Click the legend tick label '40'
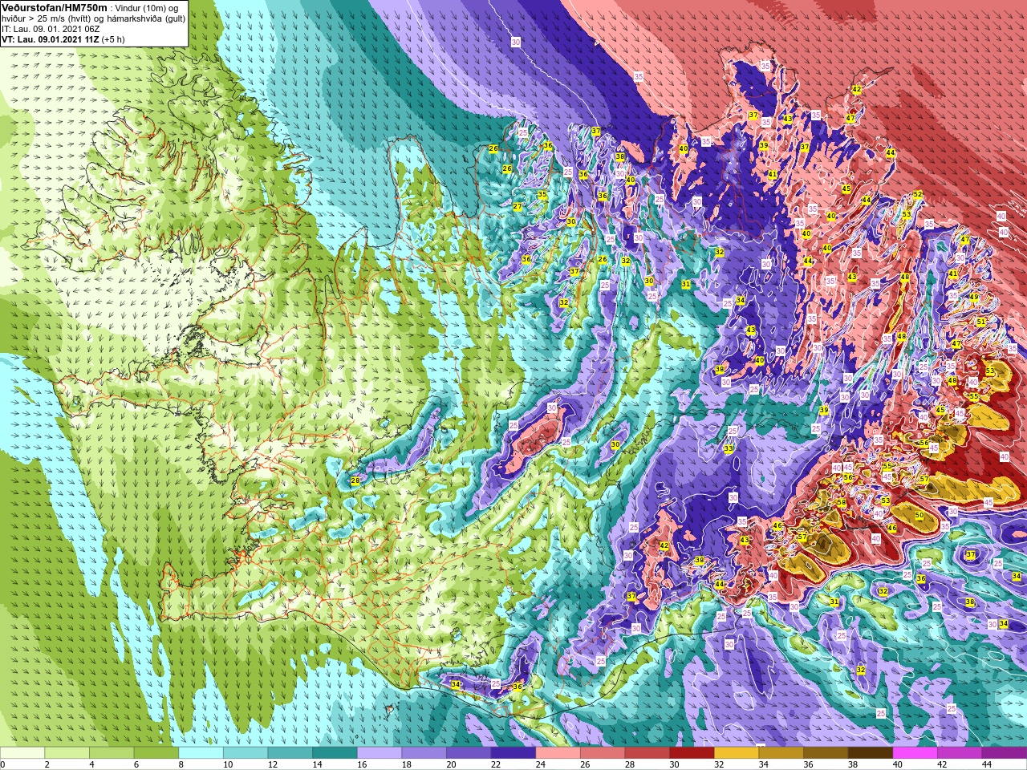Viewport: 1027px width, 770px height. coord(898,764)
